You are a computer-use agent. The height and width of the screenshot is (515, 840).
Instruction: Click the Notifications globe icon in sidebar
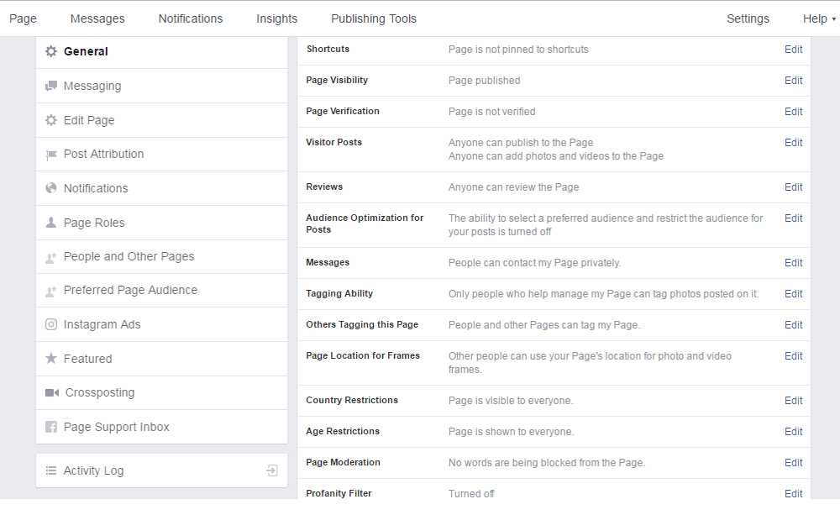pyautogui.click(x=51, y=188)
